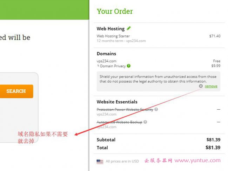
Task: Click the Web Hosting Starter line item
Action: (x=113, y=36)
